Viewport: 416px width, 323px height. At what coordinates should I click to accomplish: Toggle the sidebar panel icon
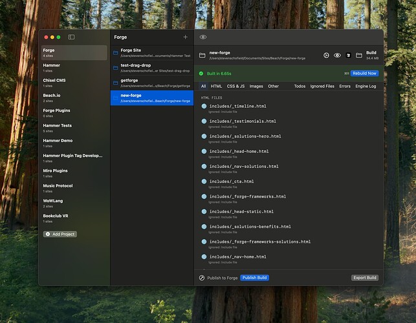pyautogui.click(x=71, y=37)
